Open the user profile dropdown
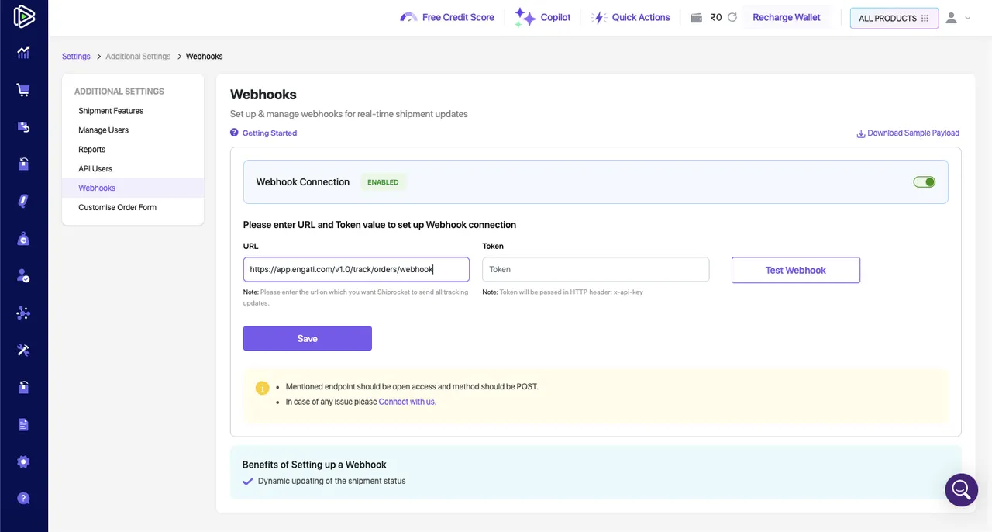992x532 pixels. point(958,18)
